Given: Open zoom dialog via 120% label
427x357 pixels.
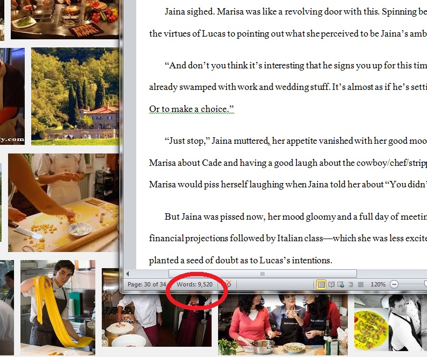Looking at the screenshot, I should pos(377,284).
